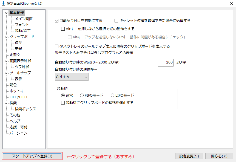Open the Ctrl + V send key dropdown

tap(72, 77)
